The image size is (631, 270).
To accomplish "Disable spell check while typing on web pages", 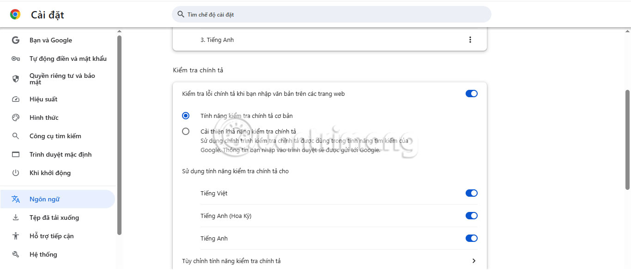I will [471, 94].
